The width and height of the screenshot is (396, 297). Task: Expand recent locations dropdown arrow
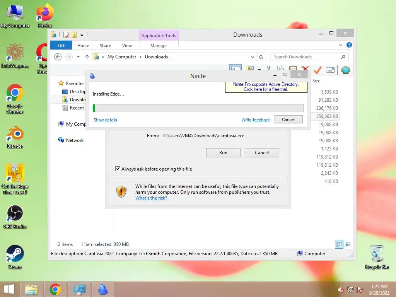[78, 57]
